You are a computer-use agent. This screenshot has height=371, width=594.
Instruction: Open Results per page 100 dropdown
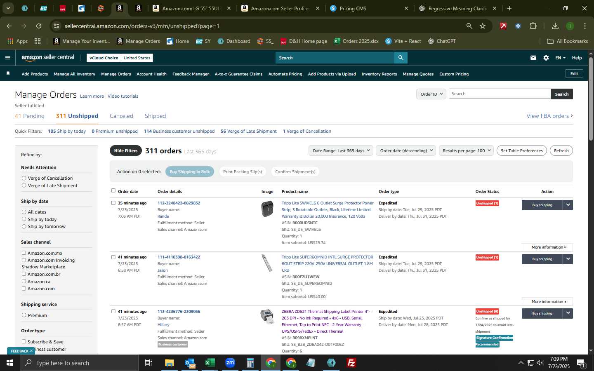click(466, 150)
